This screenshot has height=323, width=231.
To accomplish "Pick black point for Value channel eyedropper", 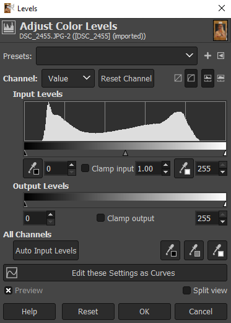I will [33, 168].
